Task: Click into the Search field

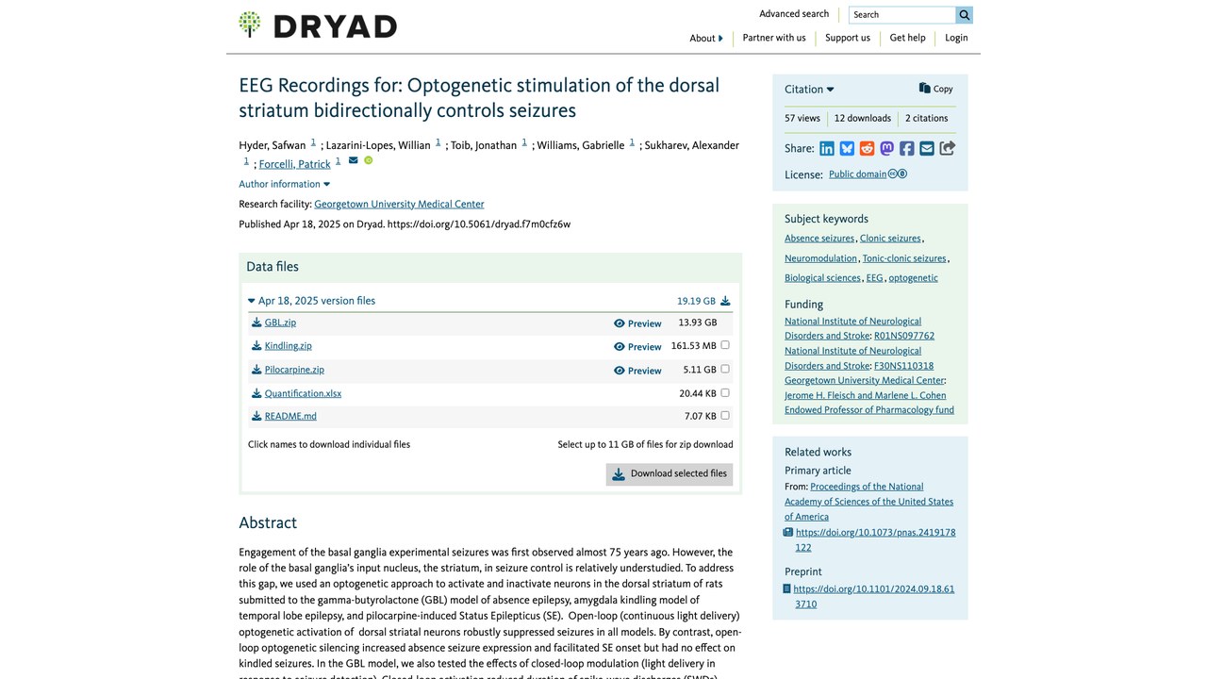Action: coord(902,15)
